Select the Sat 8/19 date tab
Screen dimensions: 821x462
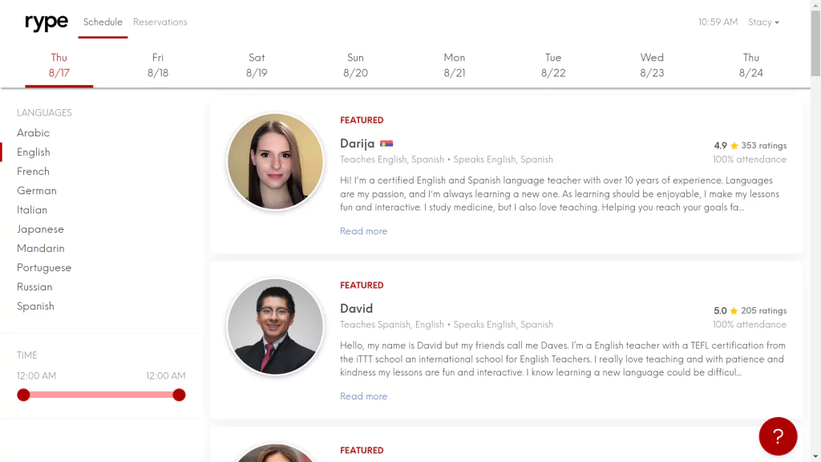pyautogui.click(x=257, y=66)
